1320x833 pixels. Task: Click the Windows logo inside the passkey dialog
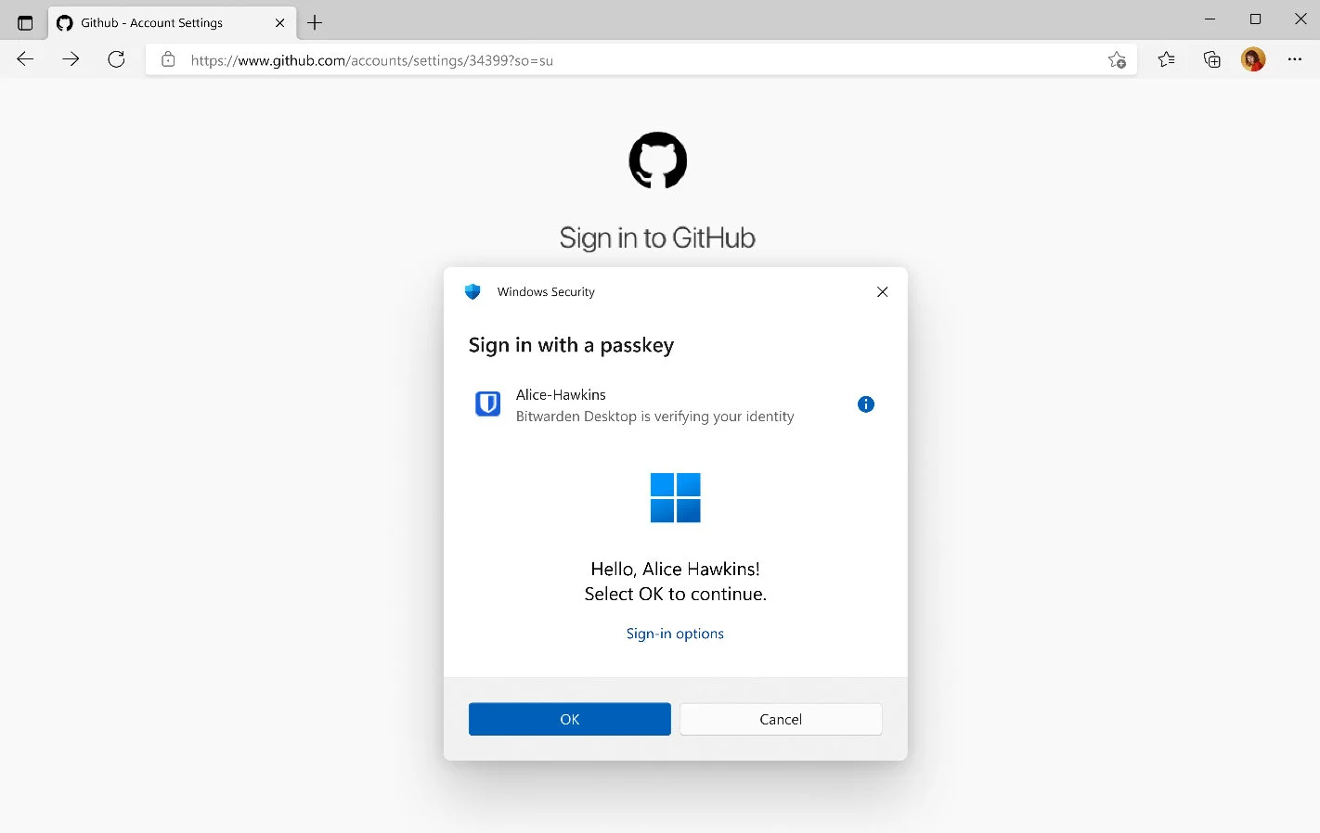[x=675, y=497]
